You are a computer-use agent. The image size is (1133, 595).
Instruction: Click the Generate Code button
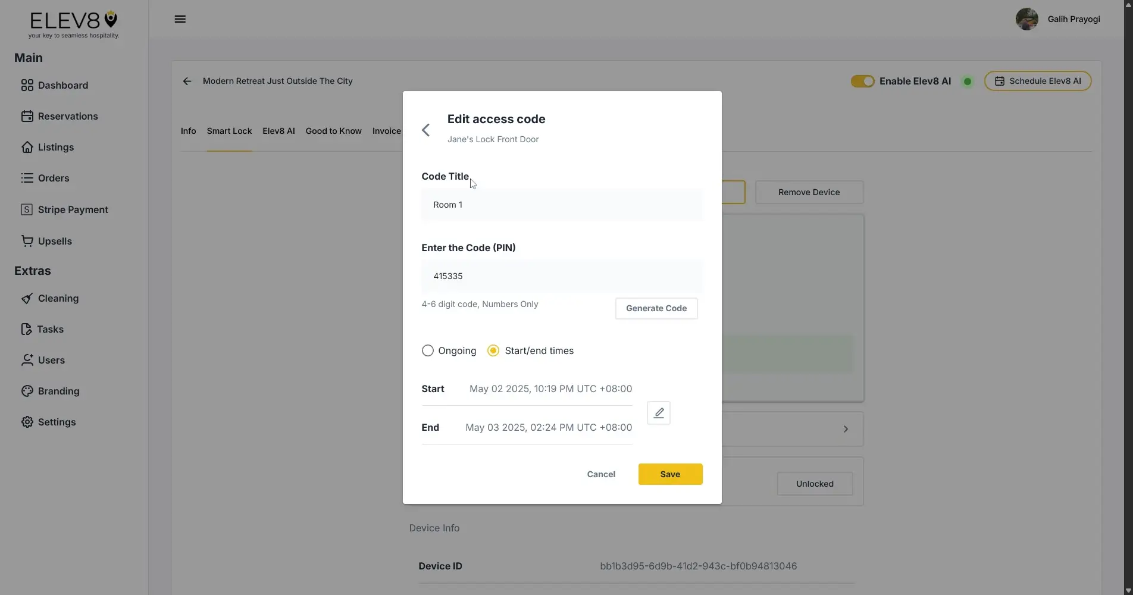click(656, 309)
